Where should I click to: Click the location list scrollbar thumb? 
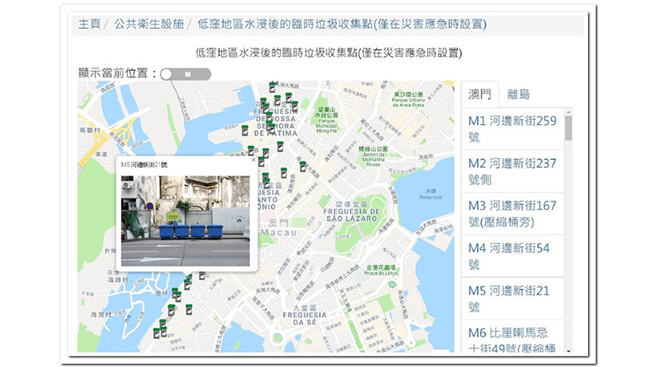[x=569, y=126]
